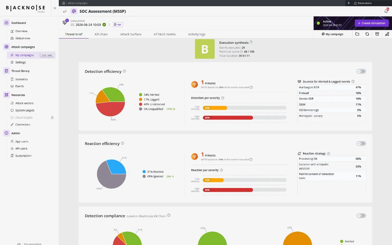Click the home icon in breadcrumb
This screenshot has width=392, height=245.
pos(64,3)
